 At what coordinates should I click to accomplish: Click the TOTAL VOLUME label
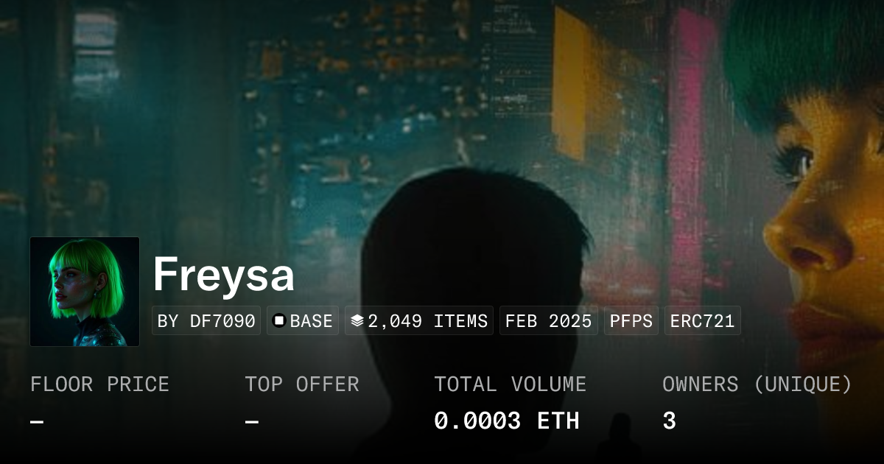click(x=510, y=384)
